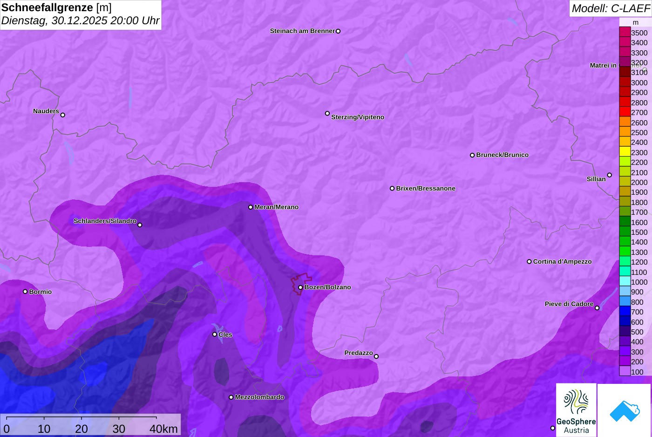Select the Predazzo location marker
Screen dimensions: 652x437
point(376,356)
